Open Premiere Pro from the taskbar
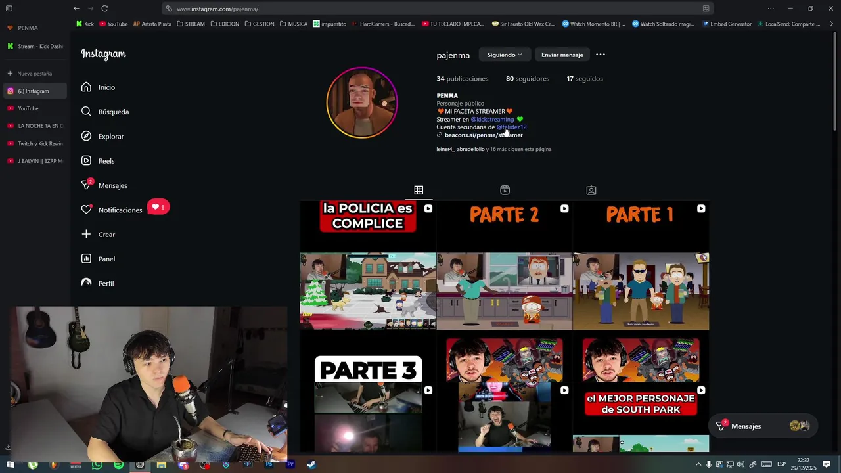The image size is (841, 473). 290,464
